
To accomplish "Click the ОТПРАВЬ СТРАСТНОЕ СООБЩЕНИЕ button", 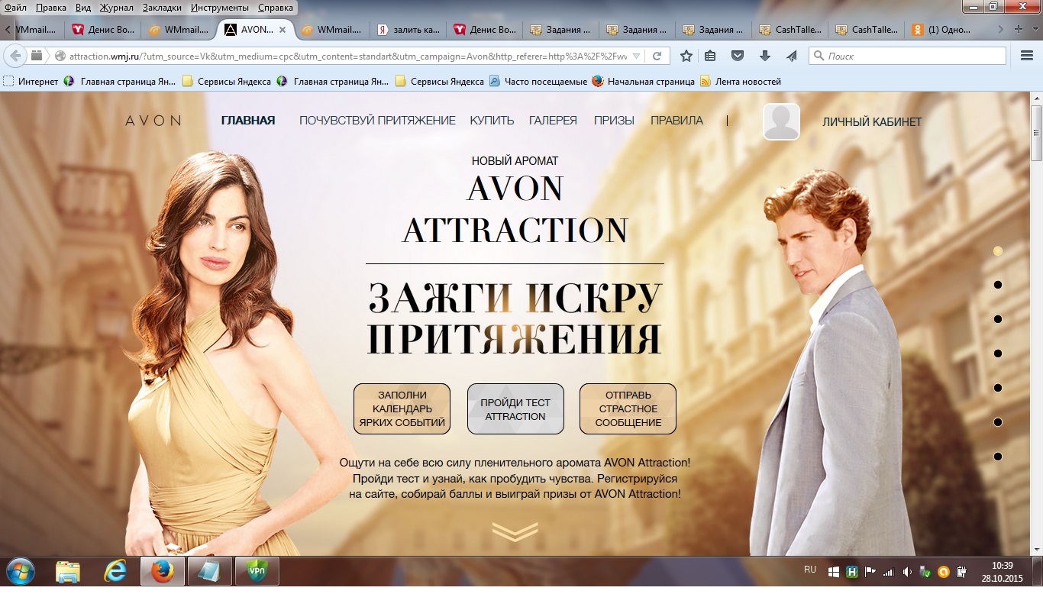I will tap(628, 408).
